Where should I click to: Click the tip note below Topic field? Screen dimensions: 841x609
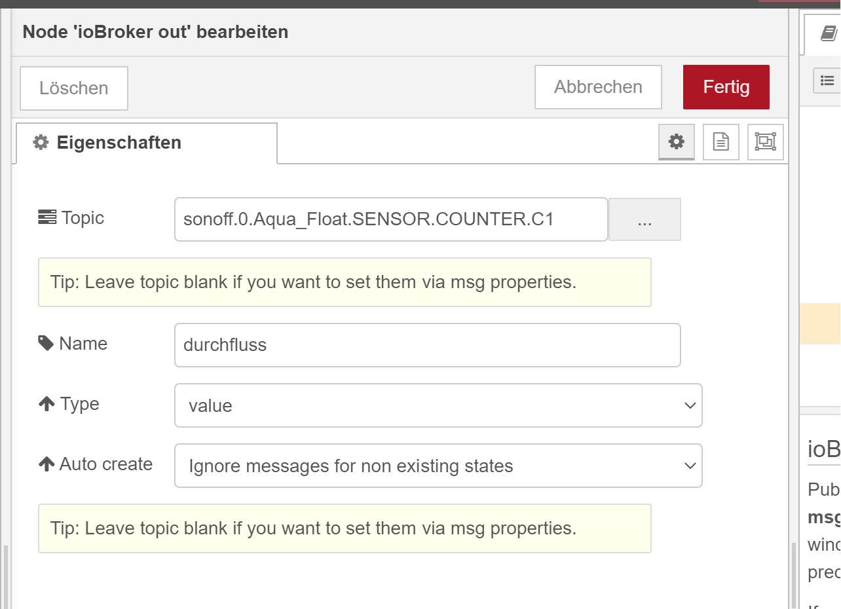[345, 282]
